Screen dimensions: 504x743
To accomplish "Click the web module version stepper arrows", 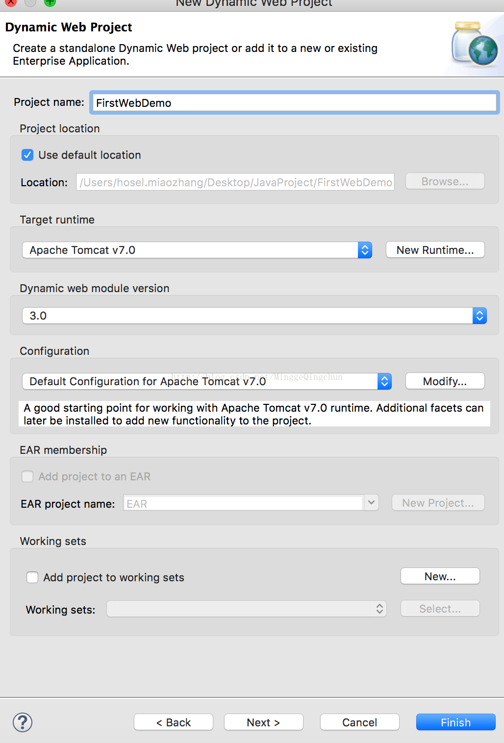I will point(479,316).
